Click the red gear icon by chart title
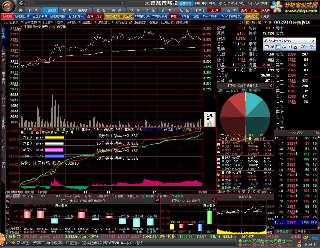This screenshot has width=320, height=248. pyautogui.click(x=21, y=27)
